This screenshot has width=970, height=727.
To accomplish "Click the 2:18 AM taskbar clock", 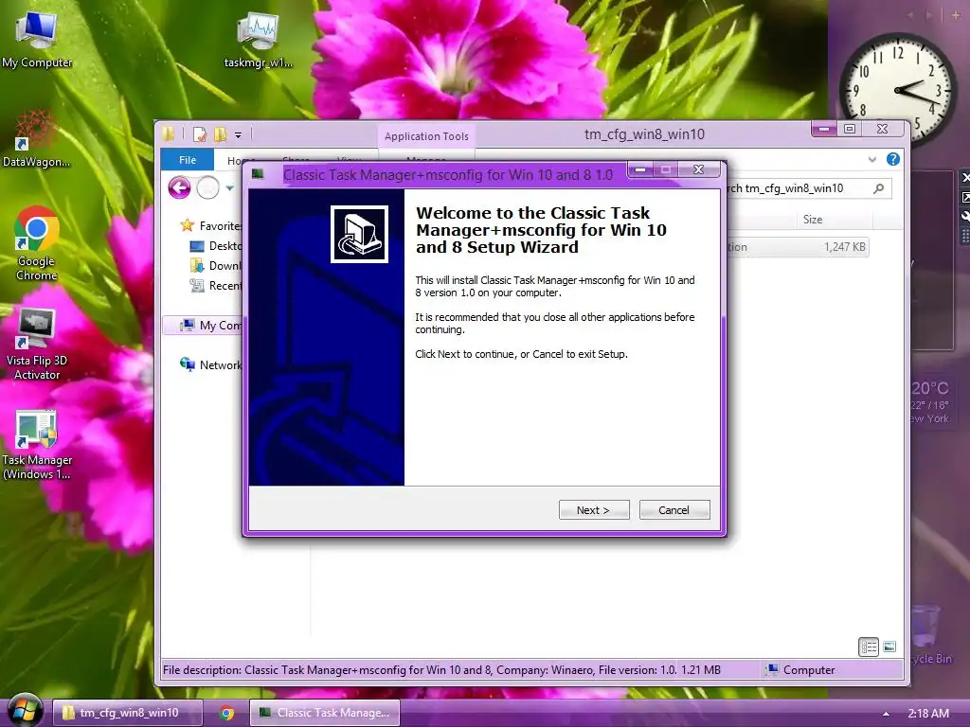I will pos(928,714).
